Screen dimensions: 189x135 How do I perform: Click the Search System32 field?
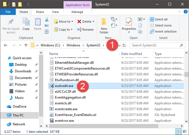click(157, 45)
